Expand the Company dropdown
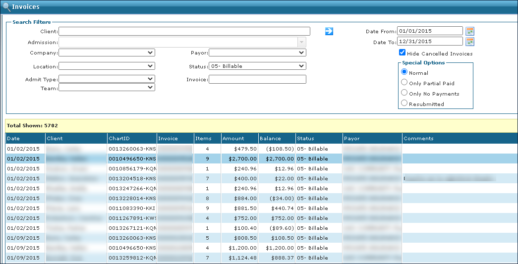The image size is (518, 264). (107, 53)
